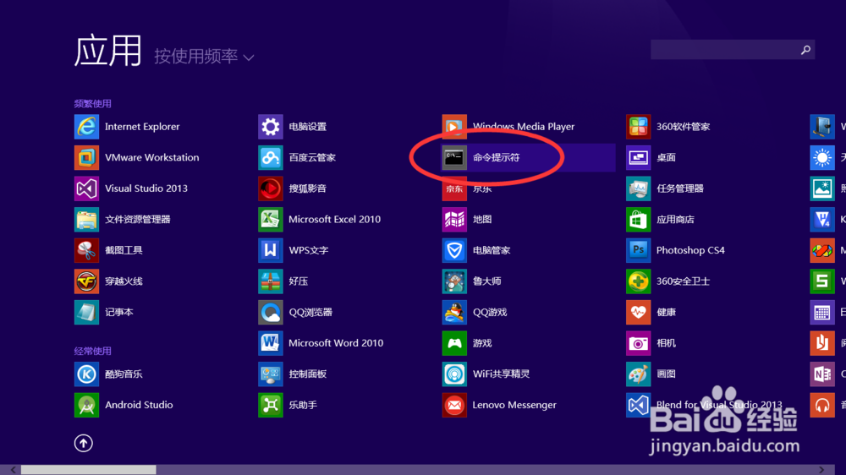Click the horizontal scrollbar thumb
The width and height of the screenshot is (846, 475).
pos(89,470)
